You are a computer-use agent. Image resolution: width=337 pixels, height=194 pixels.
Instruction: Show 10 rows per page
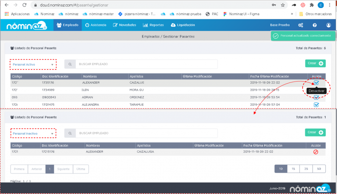(281, 169)
